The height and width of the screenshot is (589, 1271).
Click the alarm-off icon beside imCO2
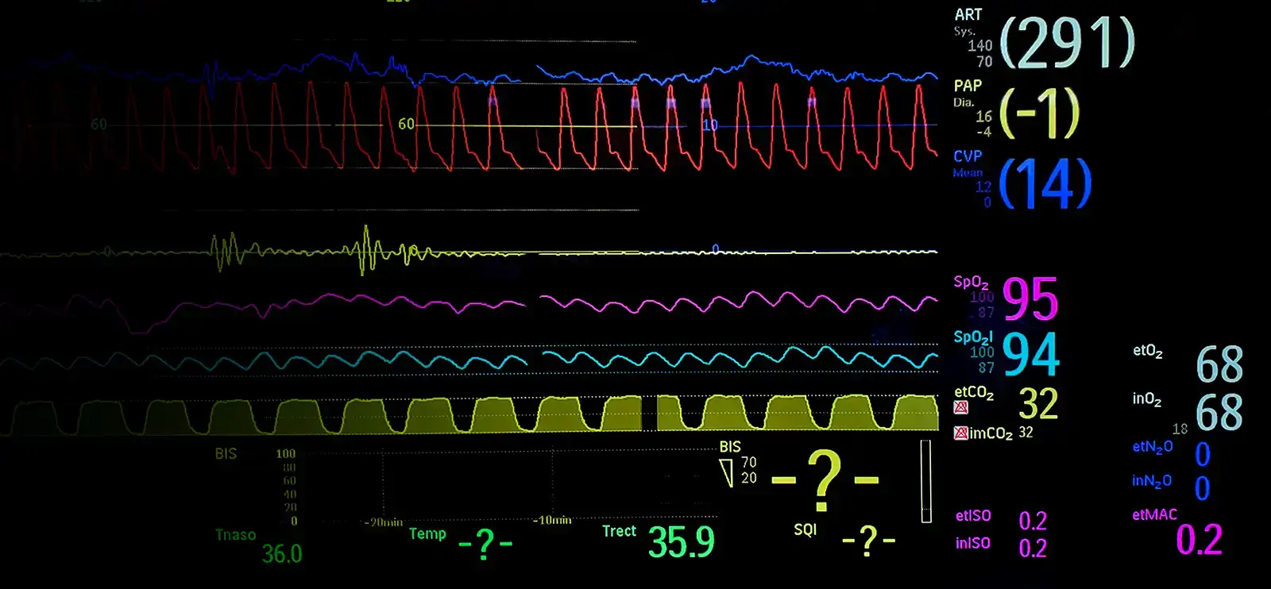pyautogui.click(x=961, y=433)
